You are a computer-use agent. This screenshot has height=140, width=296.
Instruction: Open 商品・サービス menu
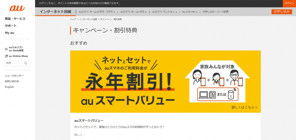click(x=15, y=19)
